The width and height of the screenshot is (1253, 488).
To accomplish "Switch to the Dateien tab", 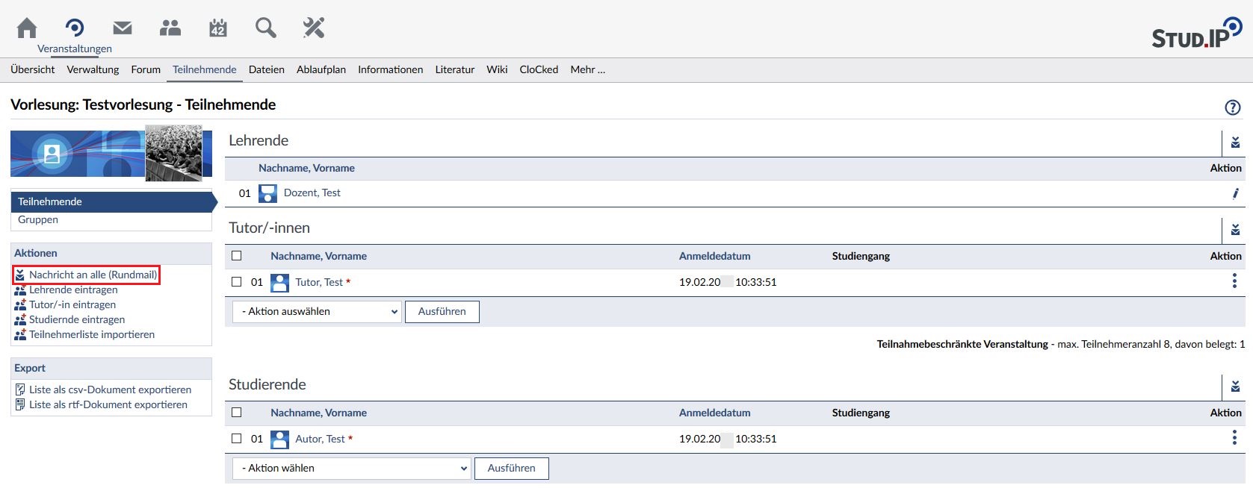I will 266,69.
